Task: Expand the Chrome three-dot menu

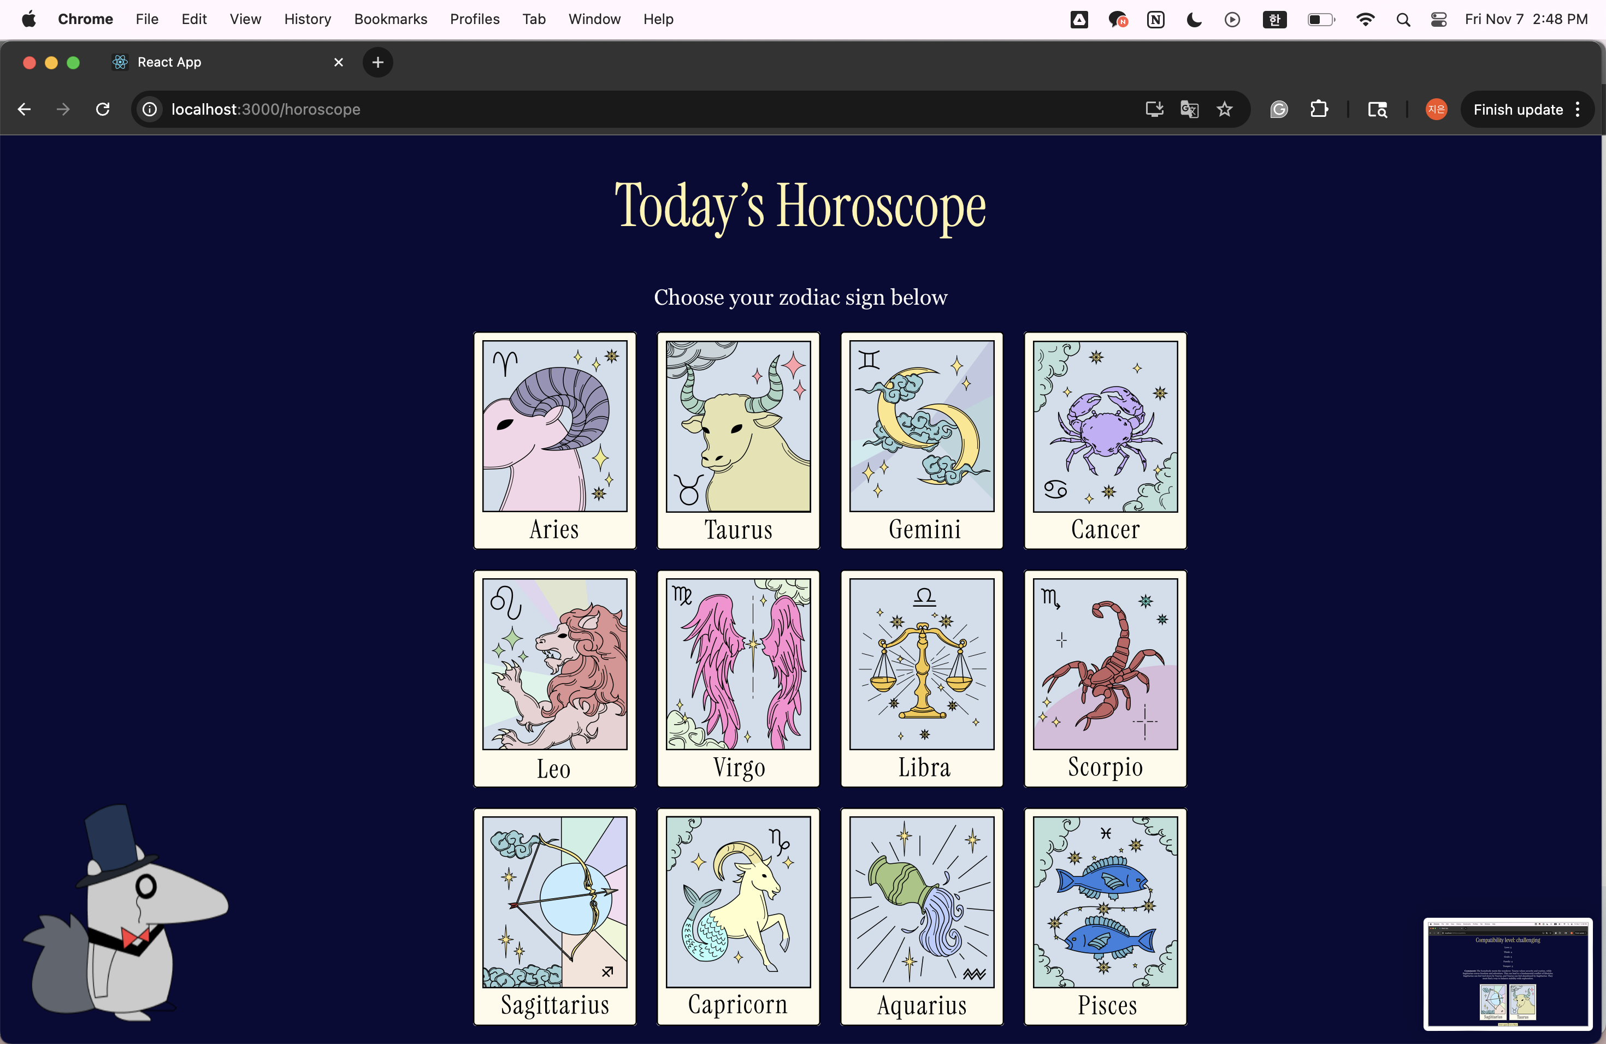Action: click(x=1578, y=109)
